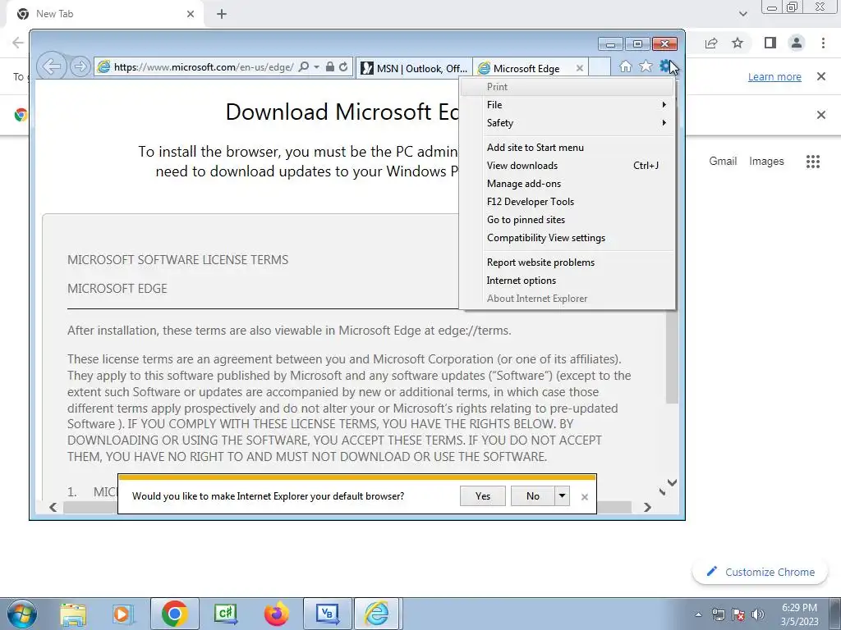Toggle Chrome side panel icon
The height and width of the screenshot is (630, 841).
770,43
